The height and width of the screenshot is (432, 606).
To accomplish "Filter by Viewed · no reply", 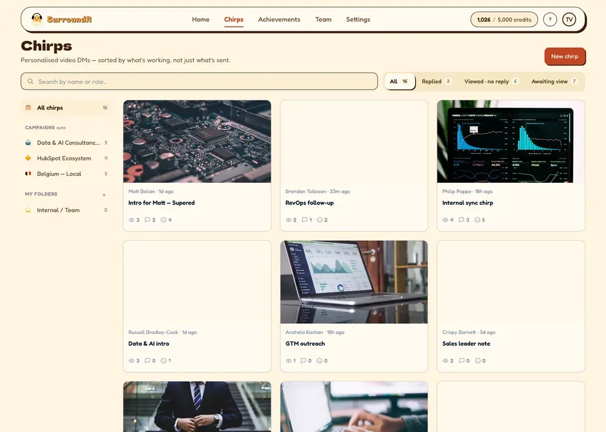I will click(491, 82).
